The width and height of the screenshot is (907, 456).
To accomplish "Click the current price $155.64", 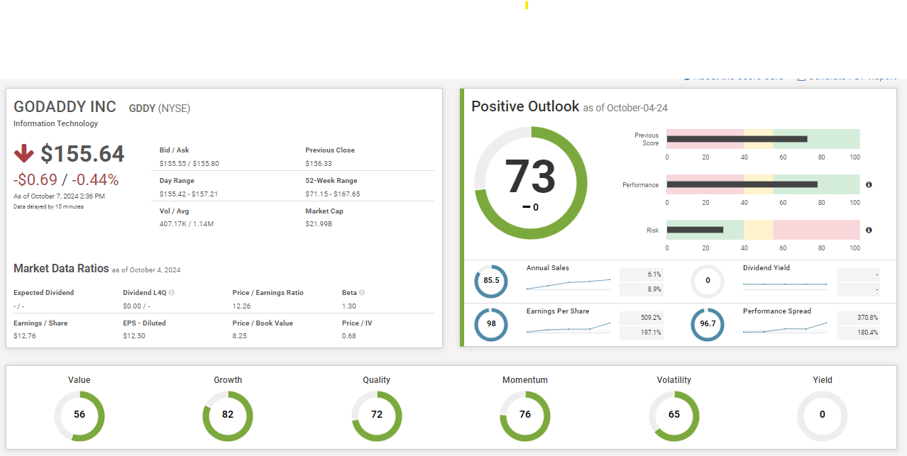I will tap(82, 154).
